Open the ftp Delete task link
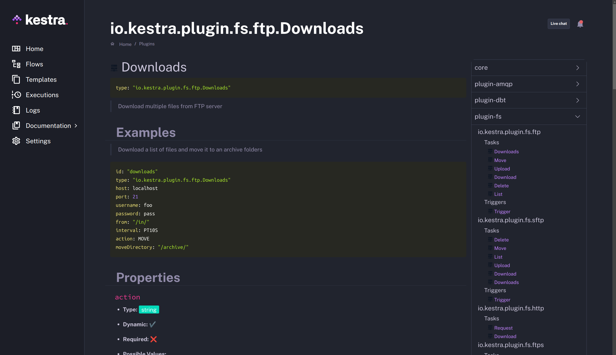 tap(501, 186)
